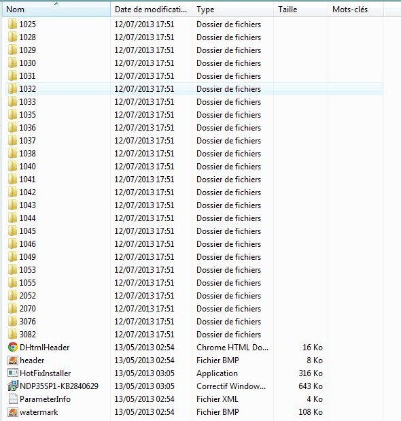Select the 1036 folder icon
Image resolution: width=401 pixels, height=421 pixels.
click(x=12, y=128)
